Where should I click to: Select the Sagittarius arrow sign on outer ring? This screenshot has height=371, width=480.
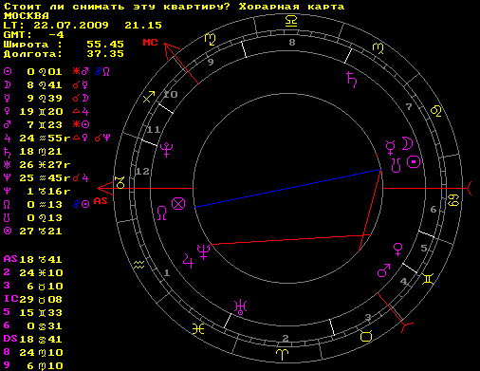pyautogui.click(x=149, y=97)
